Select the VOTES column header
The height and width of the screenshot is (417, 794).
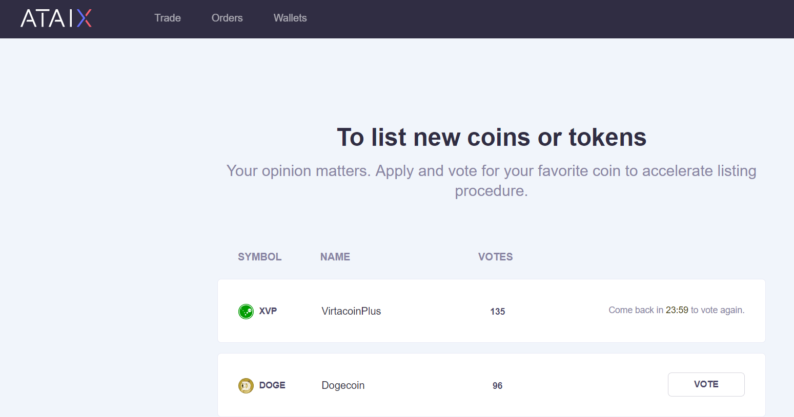(495, 257)
